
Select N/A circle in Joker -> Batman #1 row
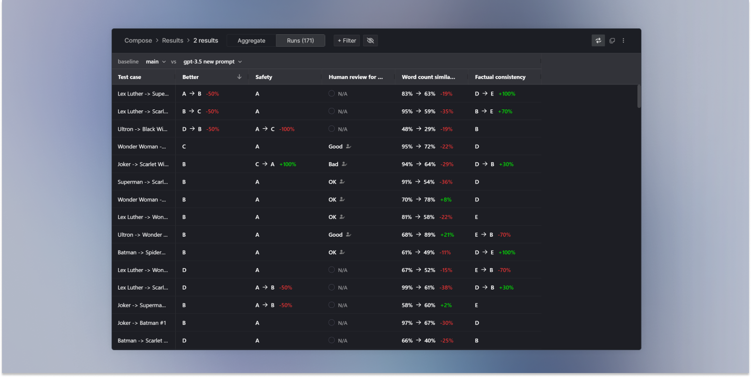click(332, 323)
